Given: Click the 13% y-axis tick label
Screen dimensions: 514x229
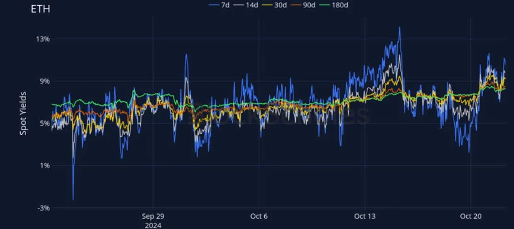Looking at the screenshot, I should [x=43, y=39].
